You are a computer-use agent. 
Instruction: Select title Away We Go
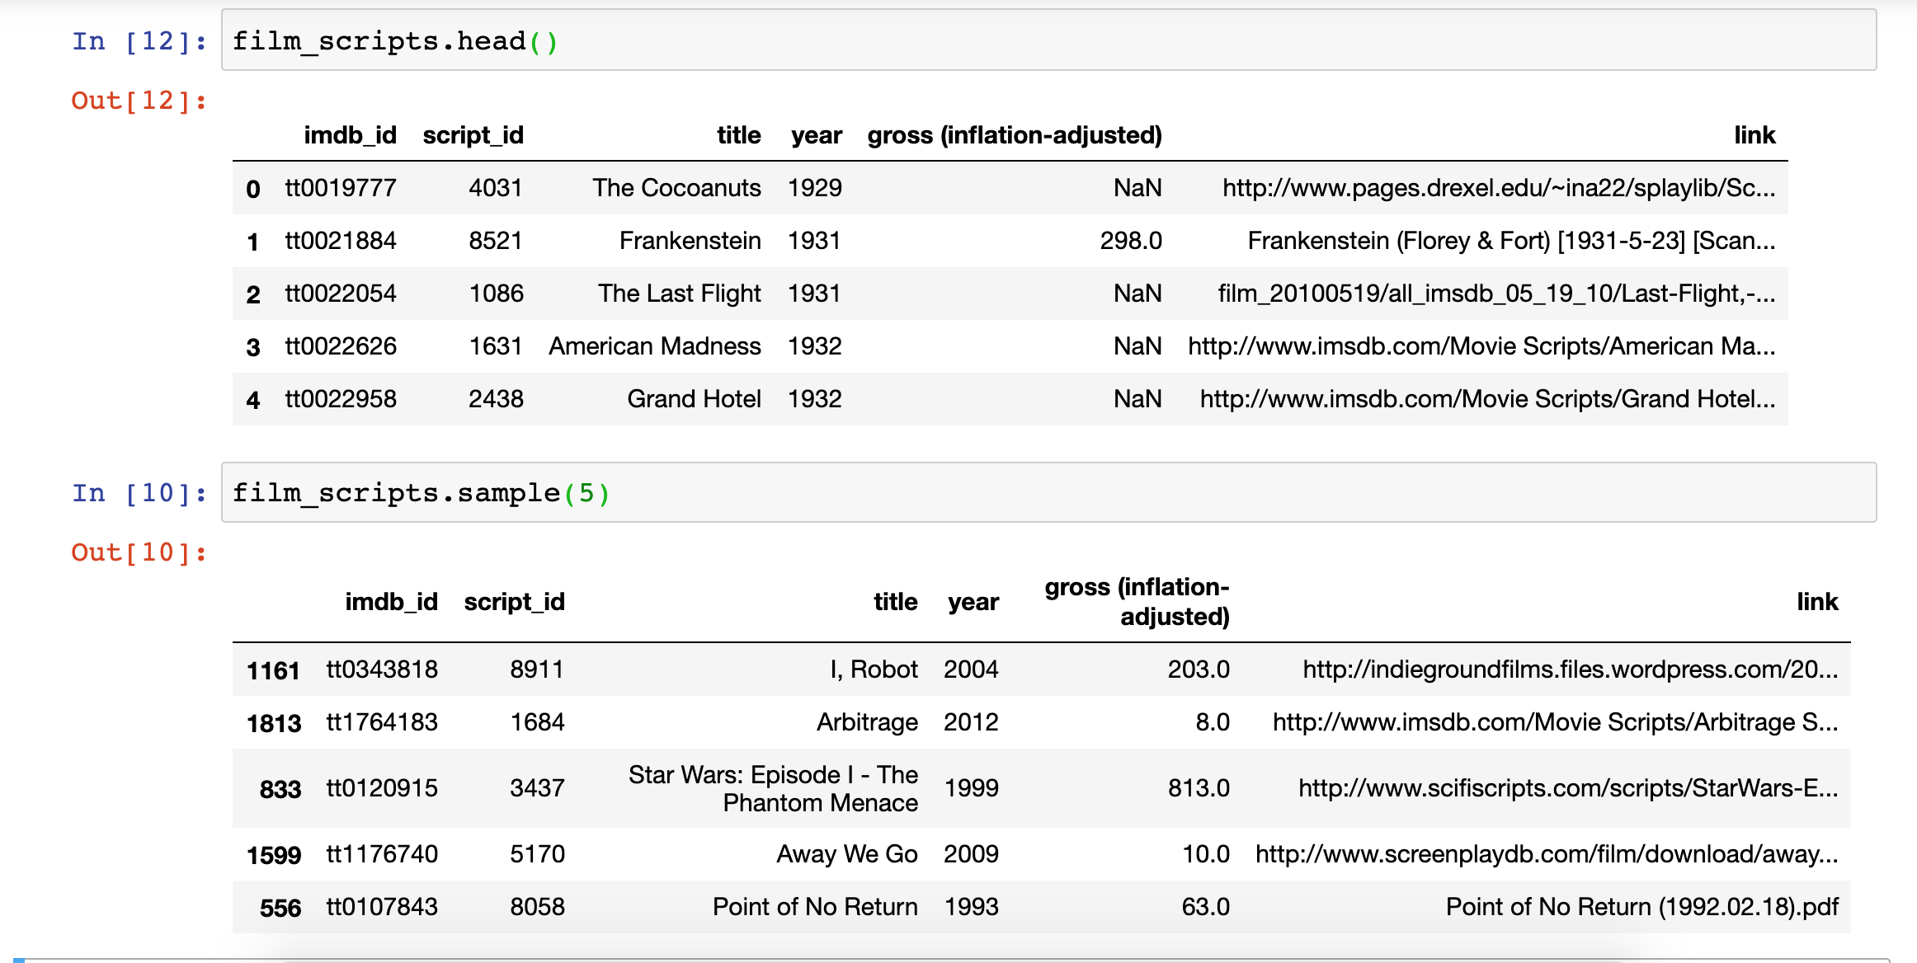coord(847,854)
